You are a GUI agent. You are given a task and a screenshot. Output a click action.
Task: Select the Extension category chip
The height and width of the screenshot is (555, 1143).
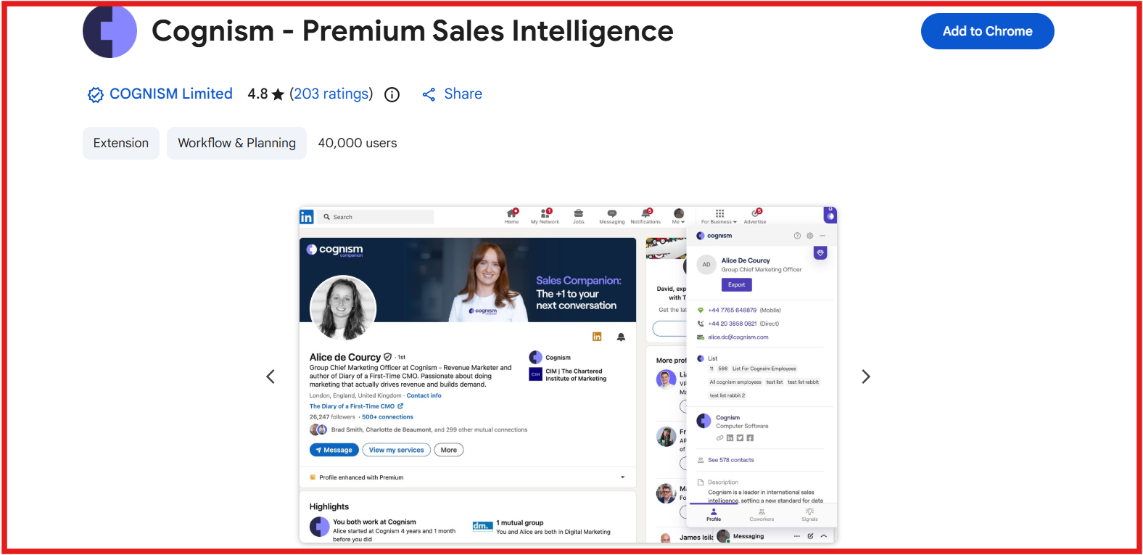[x=121, y=144]
